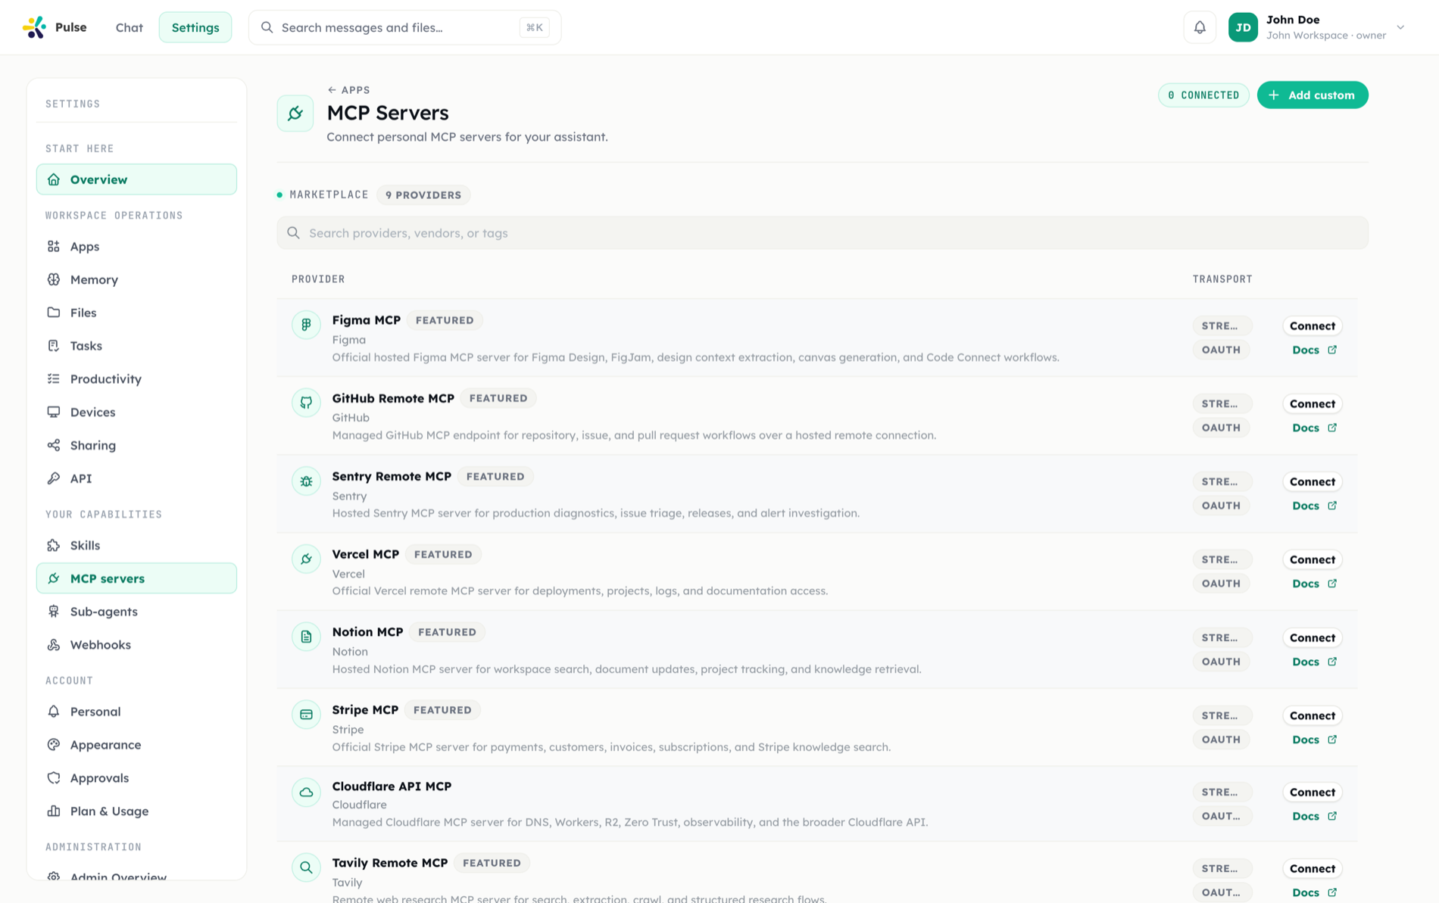Screen dimensions: 1439x903
Task: Click the OAUTH tag on Vercel MCP row
Action: tap(1221, 584)
